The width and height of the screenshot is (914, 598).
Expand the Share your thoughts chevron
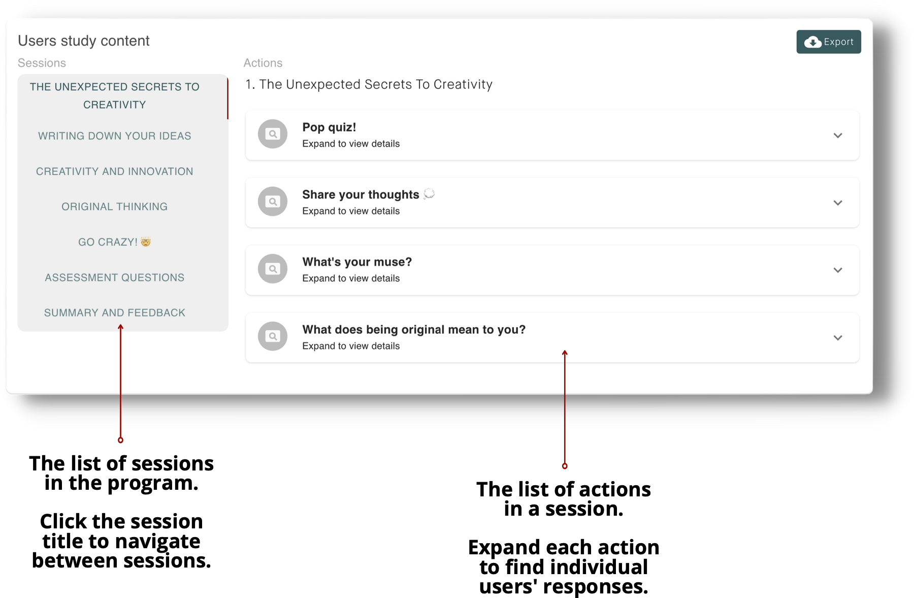tap(838, 203)
